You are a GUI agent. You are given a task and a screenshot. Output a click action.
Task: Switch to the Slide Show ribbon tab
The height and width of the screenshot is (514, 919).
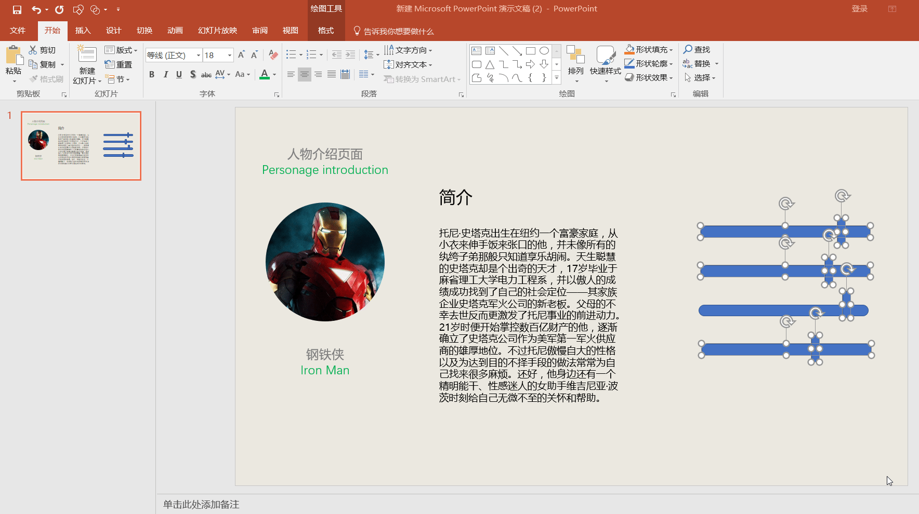click(x=218, y=31)
